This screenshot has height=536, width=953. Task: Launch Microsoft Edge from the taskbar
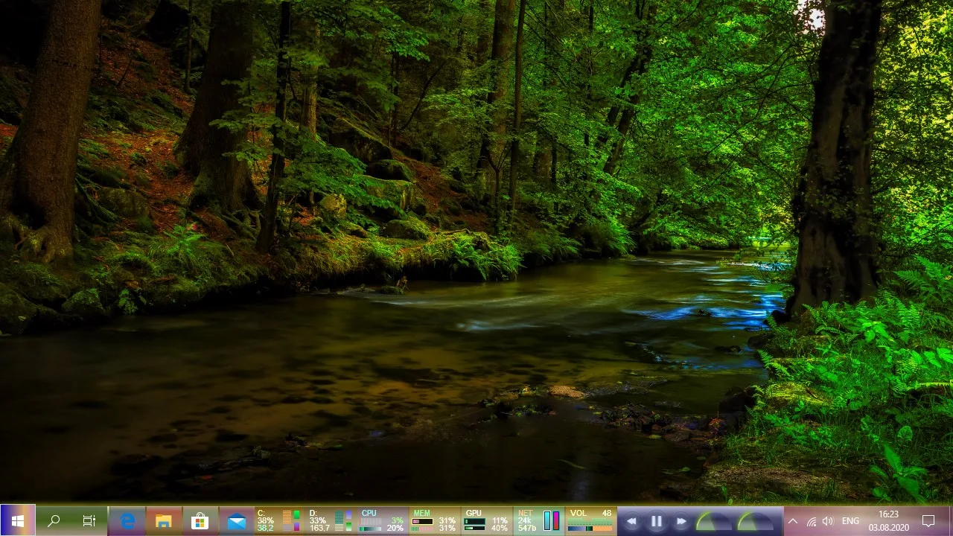point(127,521)
